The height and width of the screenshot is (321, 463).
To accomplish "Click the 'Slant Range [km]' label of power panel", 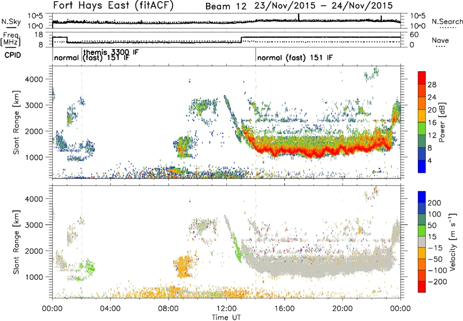I will pyautogui.click(x=16, y=122).
